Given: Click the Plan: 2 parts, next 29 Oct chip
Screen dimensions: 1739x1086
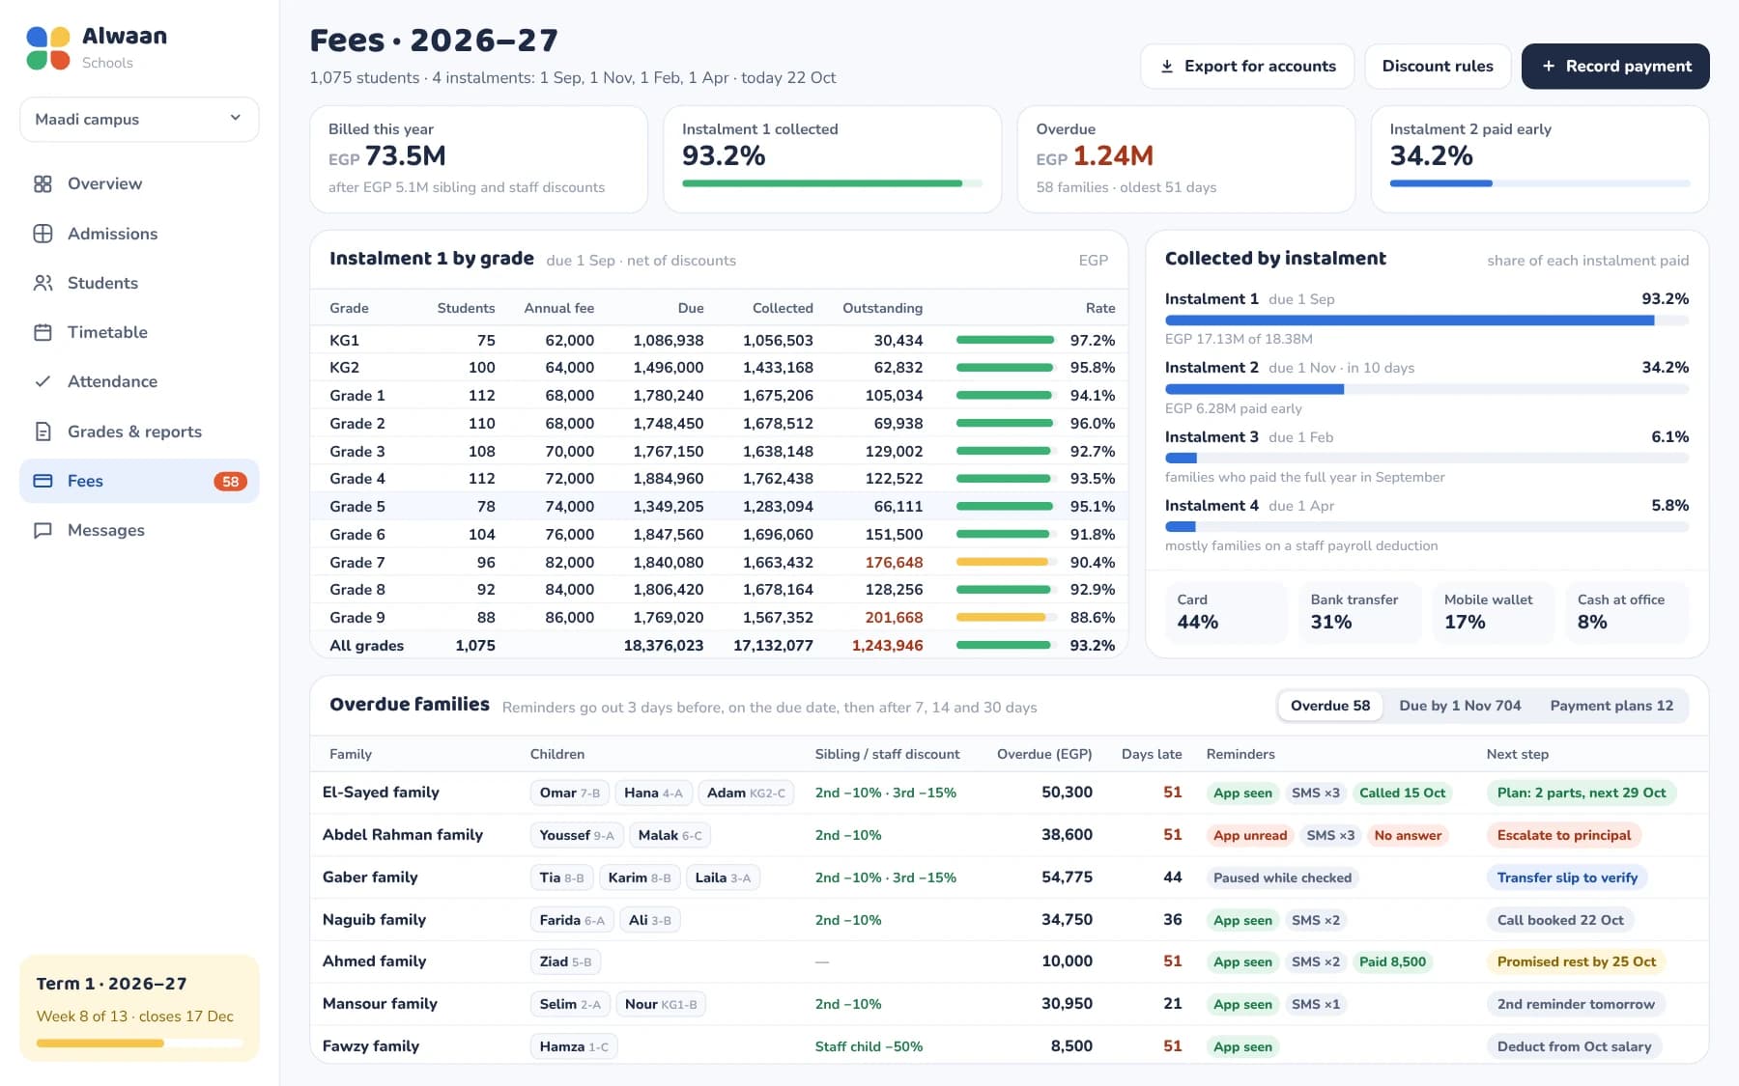Looking at the screenshot, I should point(1582,793).
